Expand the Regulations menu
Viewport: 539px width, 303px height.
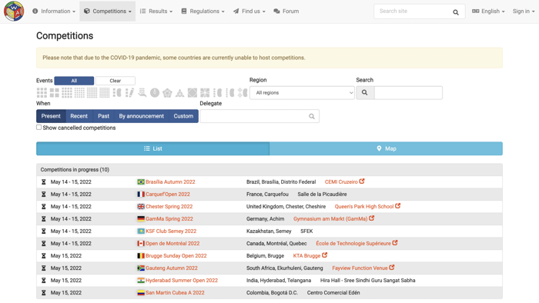203,12
